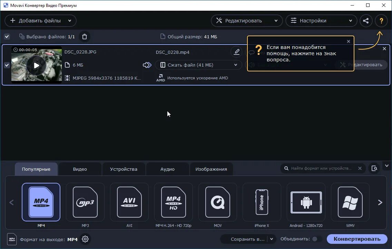Viewport: 392px width, 249px height.
Task: Open output format settings gear
Action: click(x=85, y=239)
